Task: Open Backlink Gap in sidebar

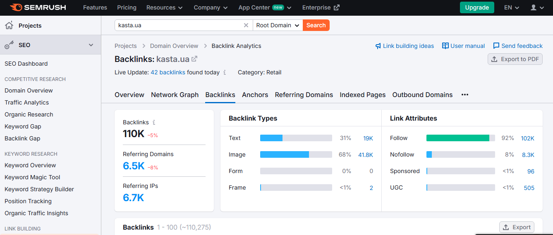Action: [22, 138]
